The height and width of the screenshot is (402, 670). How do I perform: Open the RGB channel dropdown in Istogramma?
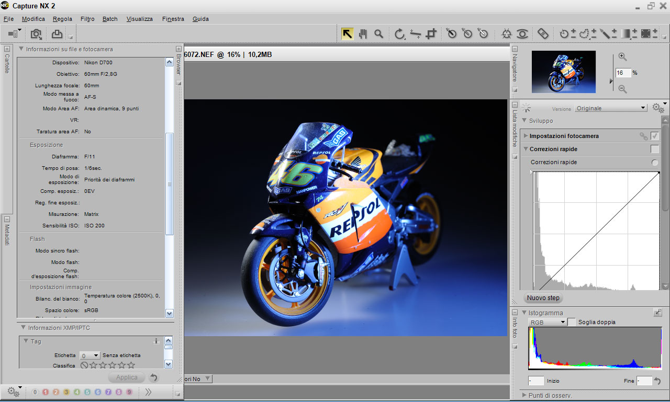coord(548,323)
